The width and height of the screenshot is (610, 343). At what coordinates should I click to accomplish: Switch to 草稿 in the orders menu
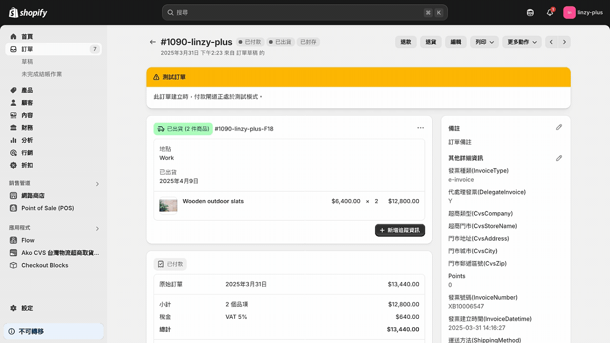pyautogui.click(x=28, y=61)
